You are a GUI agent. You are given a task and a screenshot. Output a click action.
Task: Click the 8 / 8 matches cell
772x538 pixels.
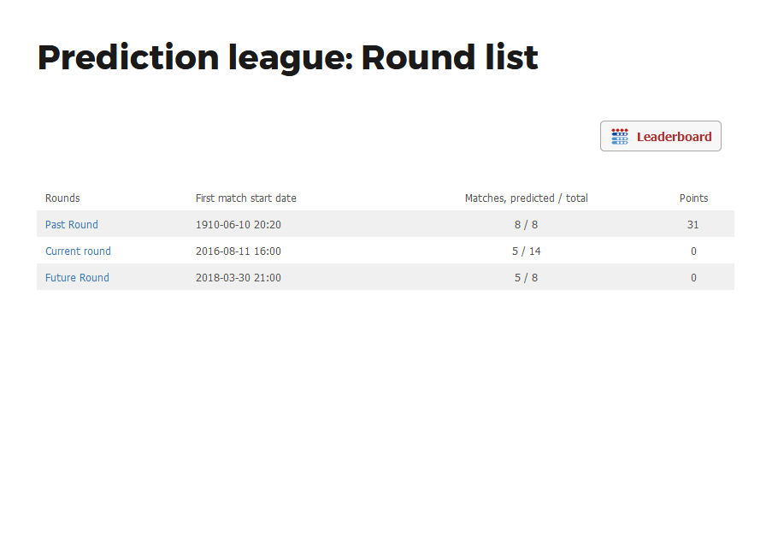(x=526, y=225)
